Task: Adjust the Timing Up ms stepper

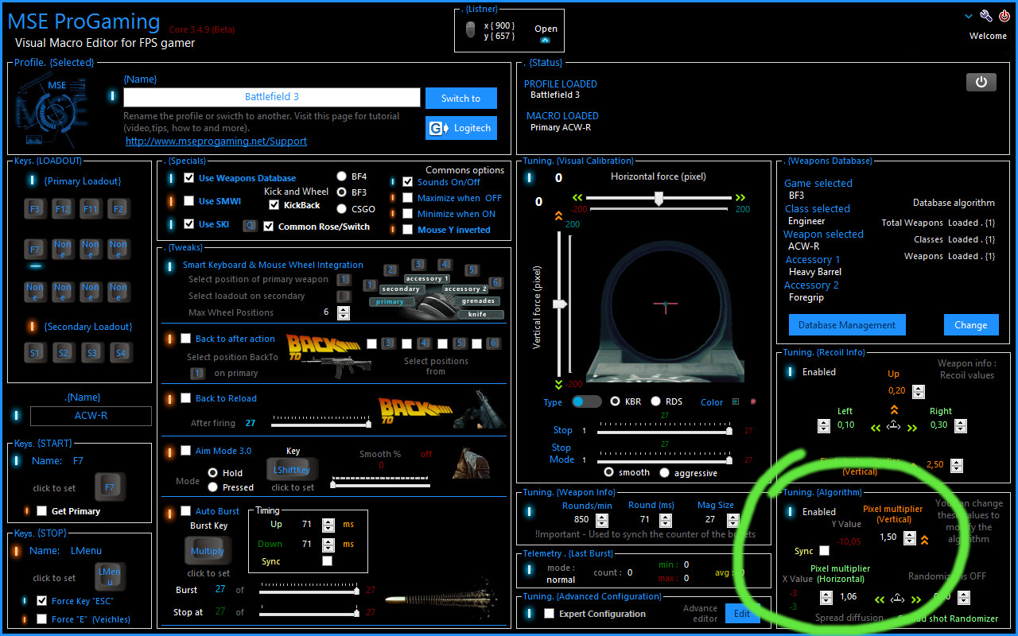Action: point(328,525)
